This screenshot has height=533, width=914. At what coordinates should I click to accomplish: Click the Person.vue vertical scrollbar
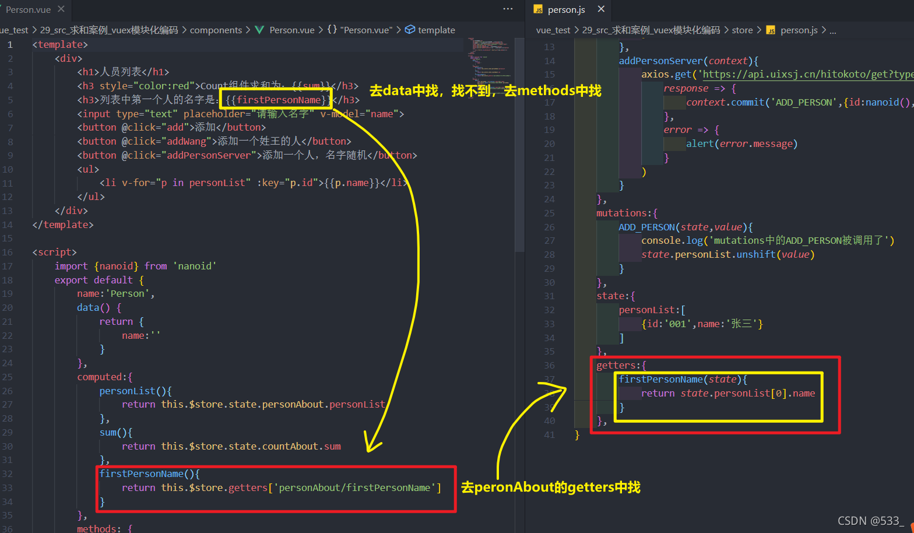(x=520, y=145)
